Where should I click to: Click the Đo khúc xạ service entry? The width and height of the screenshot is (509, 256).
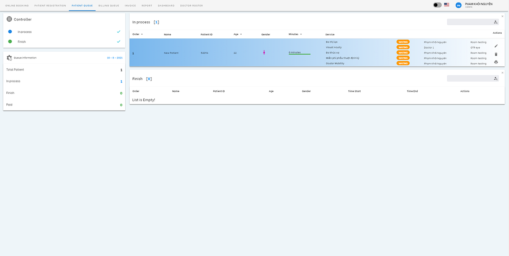click(333, 52)
